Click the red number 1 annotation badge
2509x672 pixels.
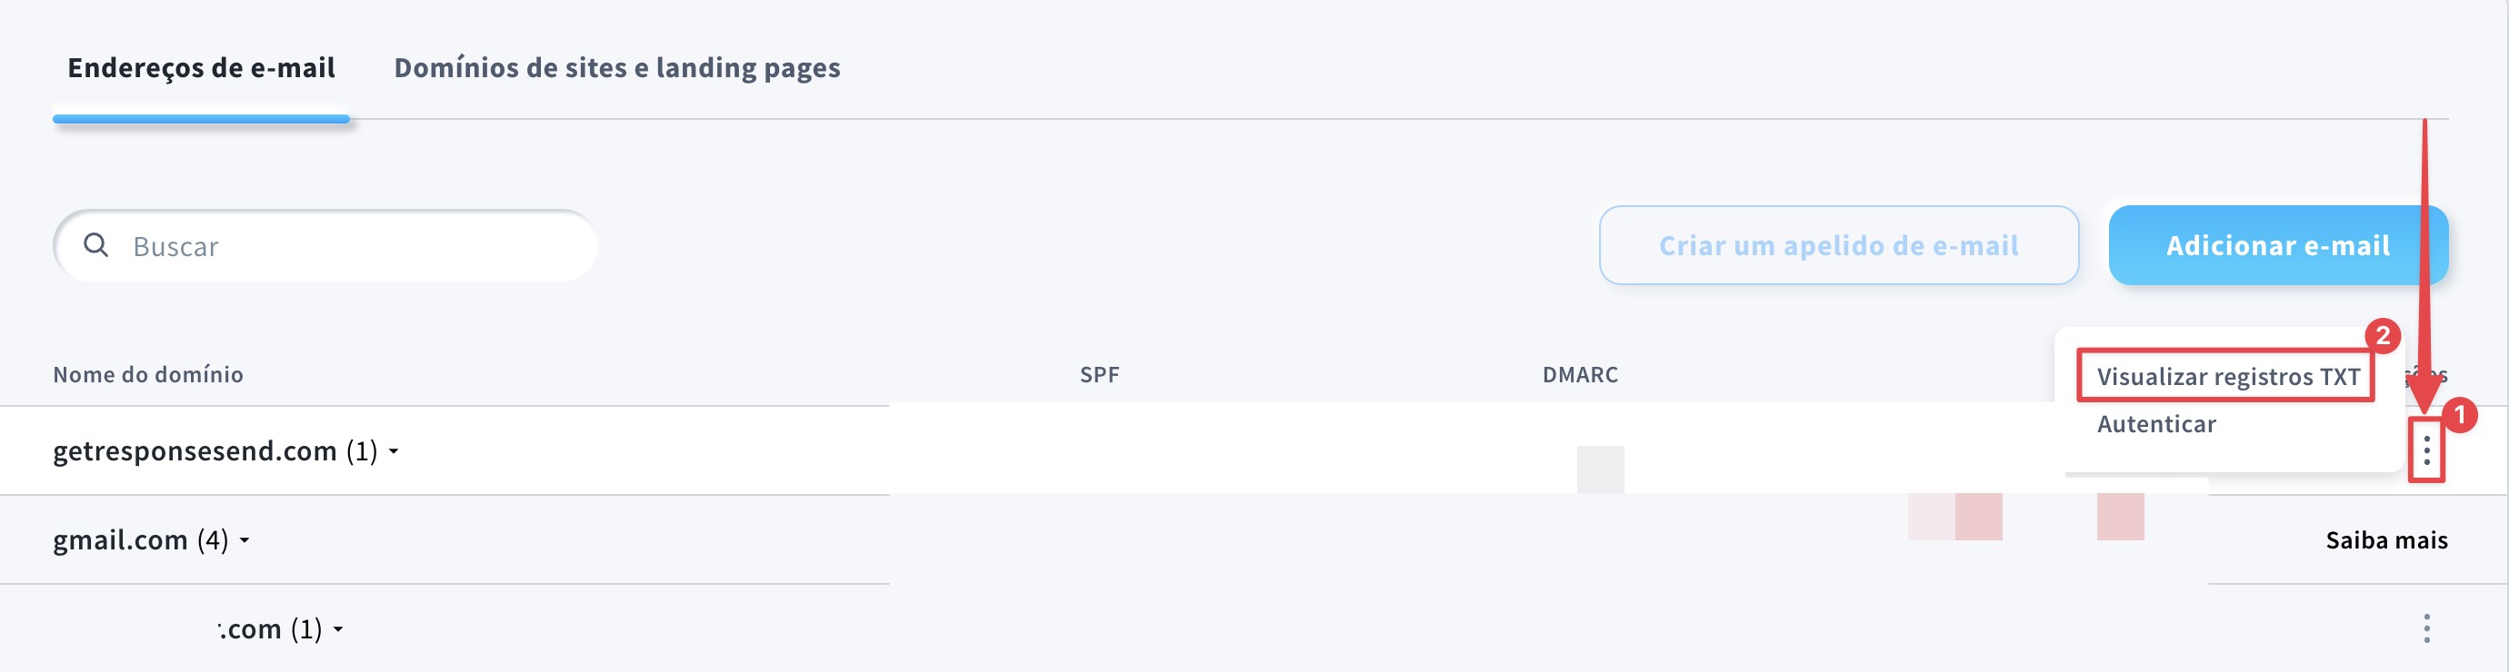(2459, 415)
